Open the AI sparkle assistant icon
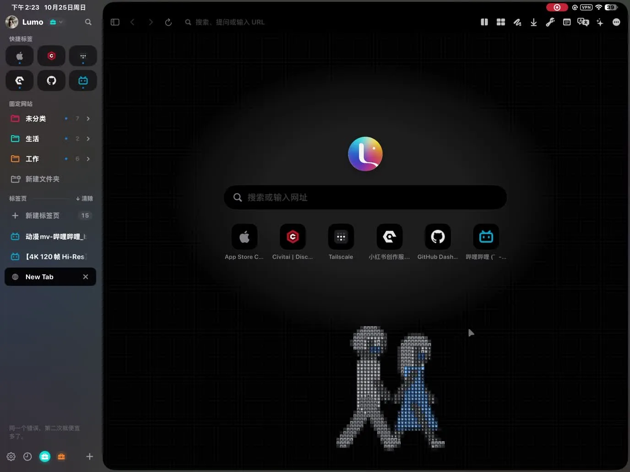This screenshot has height=472, width=630. (x=600, y=22)
